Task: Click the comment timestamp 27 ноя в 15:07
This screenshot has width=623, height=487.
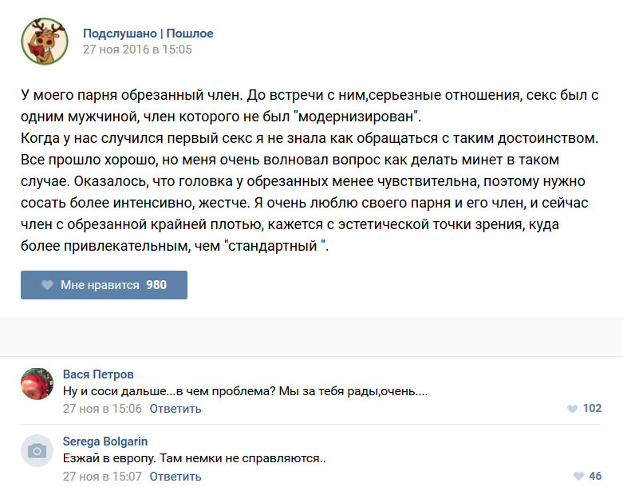Action: tap(102, 477)
